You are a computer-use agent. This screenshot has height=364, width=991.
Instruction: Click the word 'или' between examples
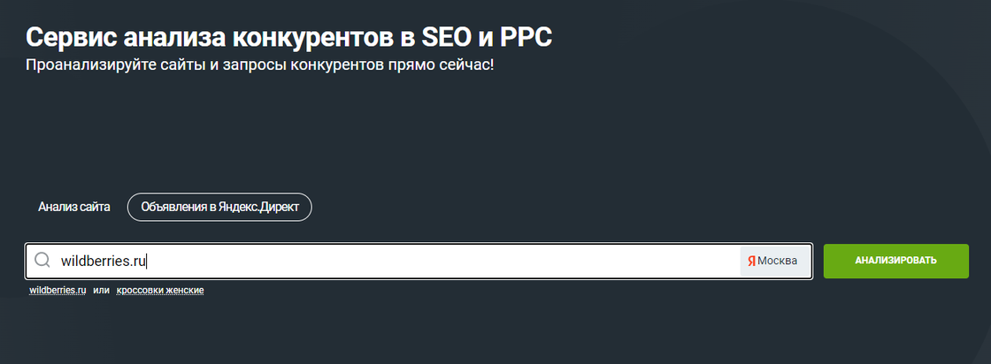[101, 290]
